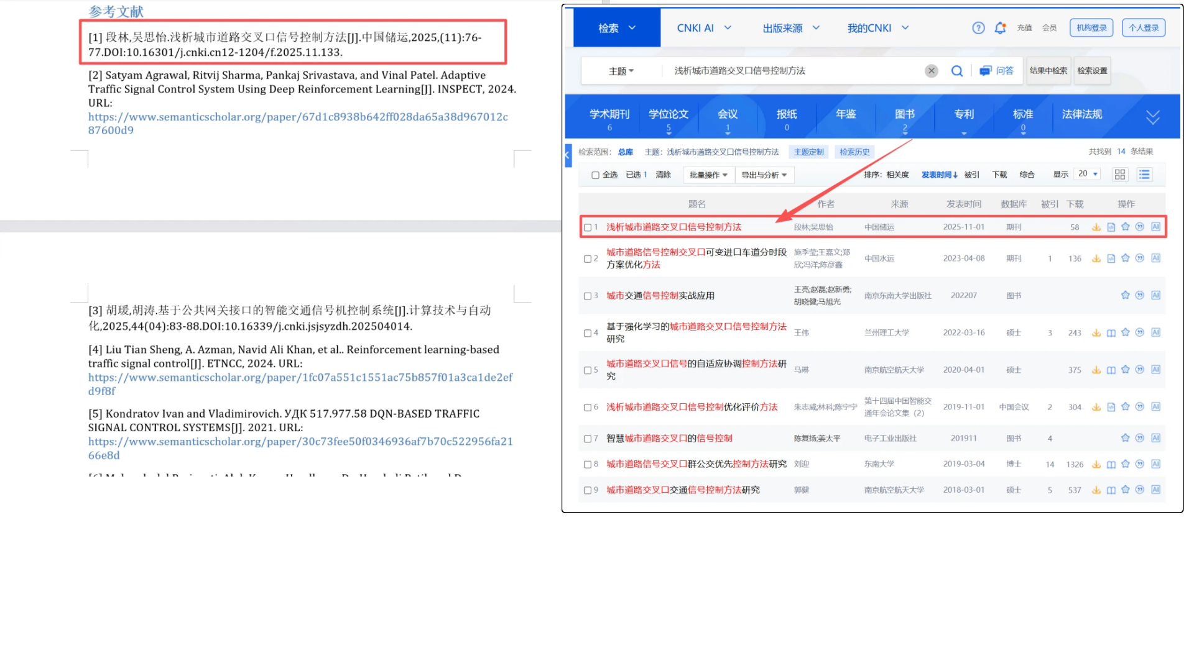Image resolution: width=1194 pixels, height=671 pixels.
Task: Expand the 出版来源 dropdown
Action: (791, 28)
